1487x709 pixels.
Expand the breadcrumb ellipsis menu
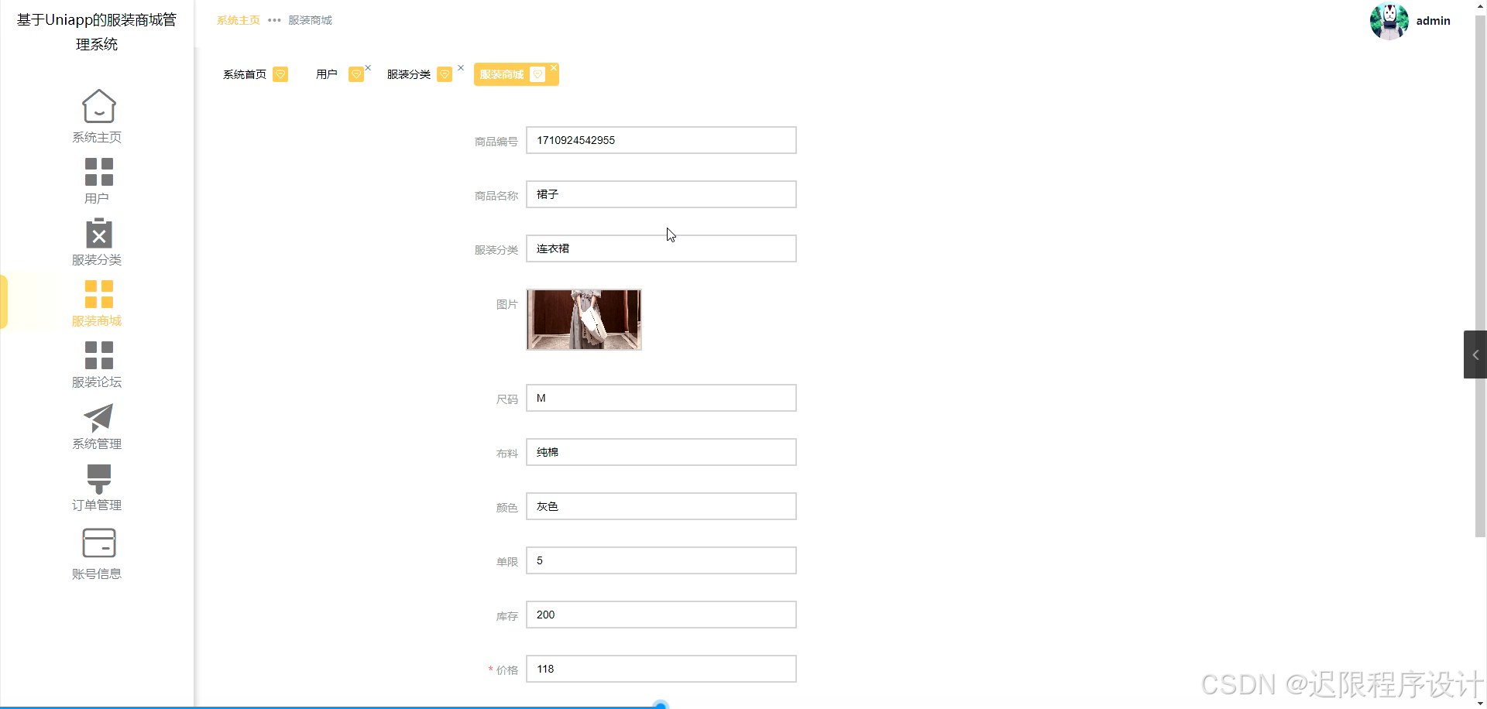point(273,20)
